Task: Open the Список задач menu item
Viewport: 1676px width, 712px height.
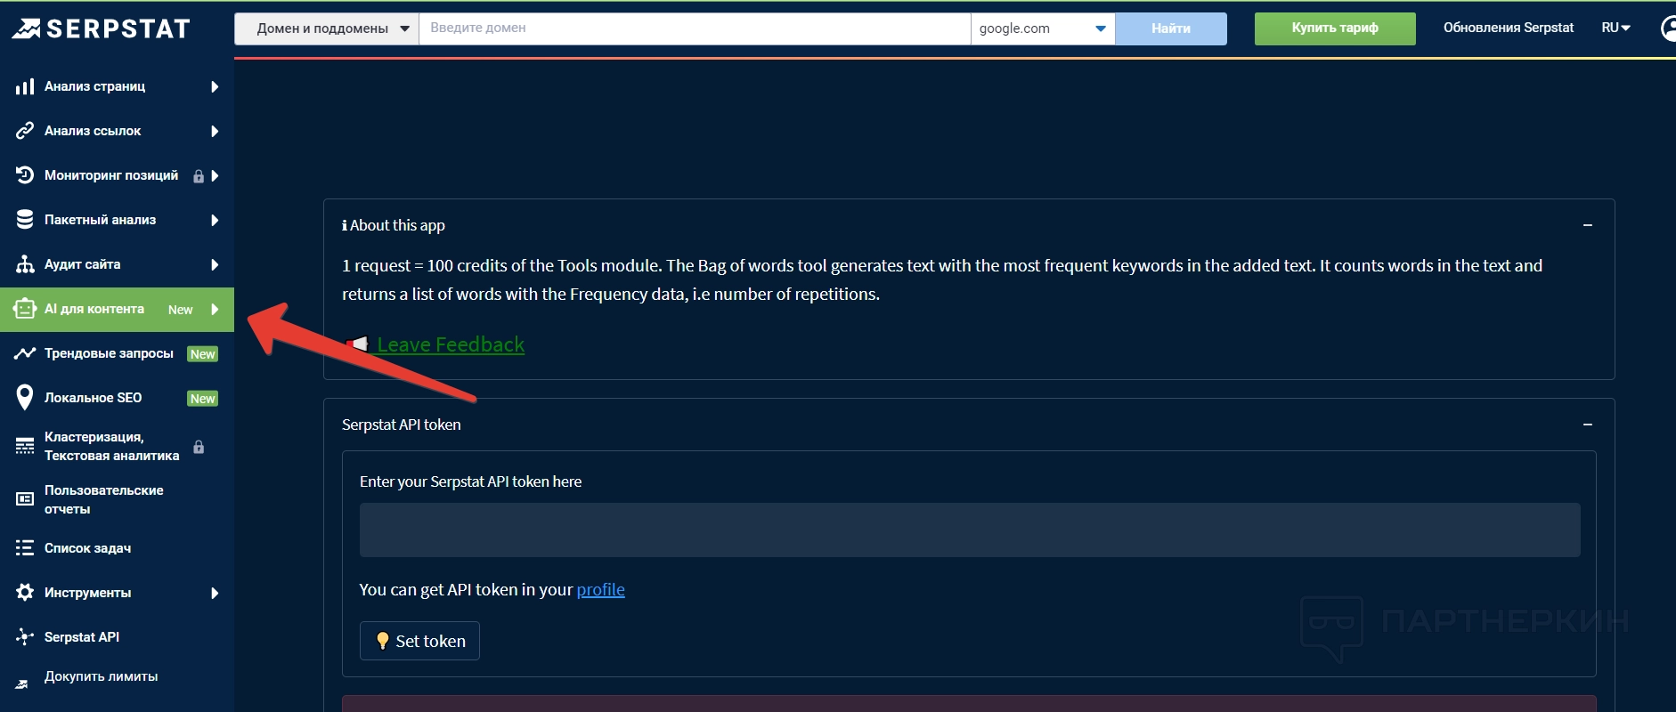Action: click(117, 548)
